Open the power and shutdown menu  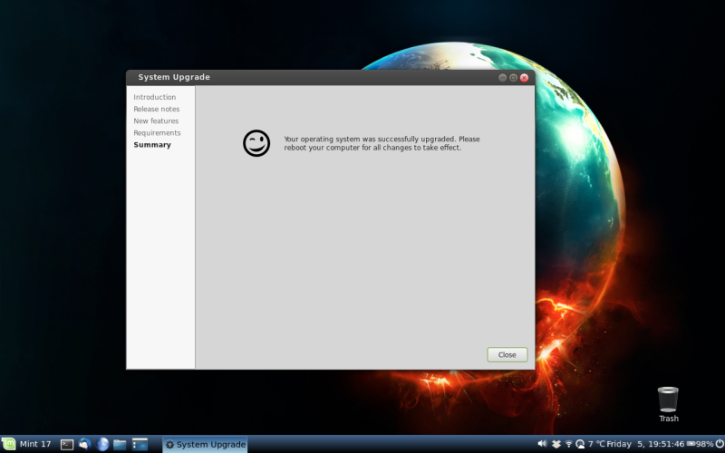[719, 444]
